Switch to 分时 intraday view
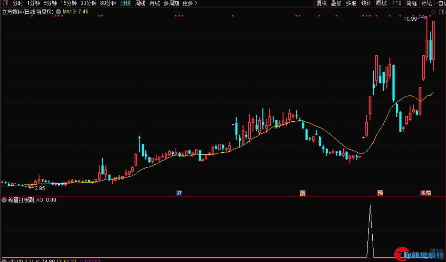 coord(18,3)
